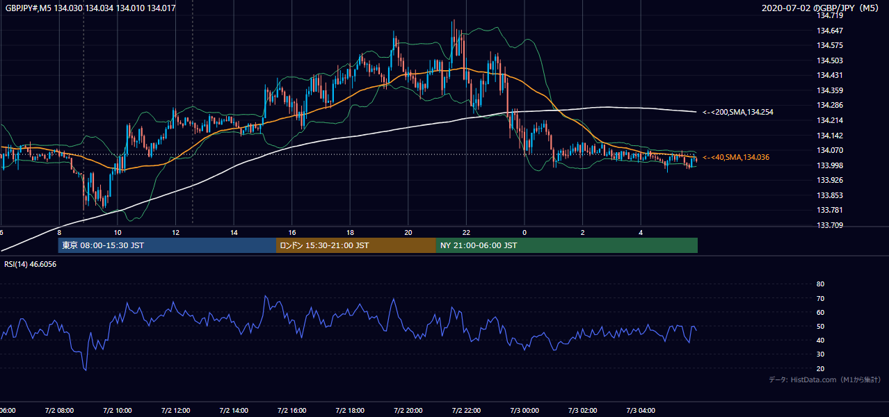Click price axis label 134.503
Image resolution: width=889 pixels, height=417 pixels.
(x=830, y=60)
